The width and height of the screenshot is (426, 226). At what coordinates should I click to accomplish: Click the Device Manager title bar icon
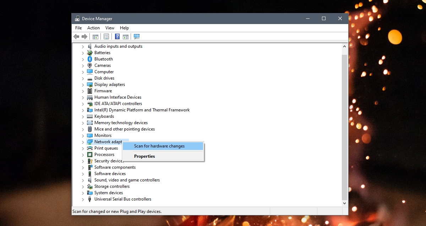pos(77,18)
